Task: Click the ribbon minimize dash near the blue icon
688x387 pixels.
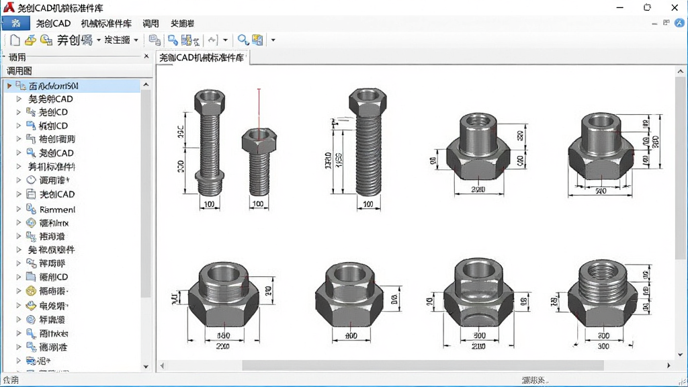Action: click(654, 24)
